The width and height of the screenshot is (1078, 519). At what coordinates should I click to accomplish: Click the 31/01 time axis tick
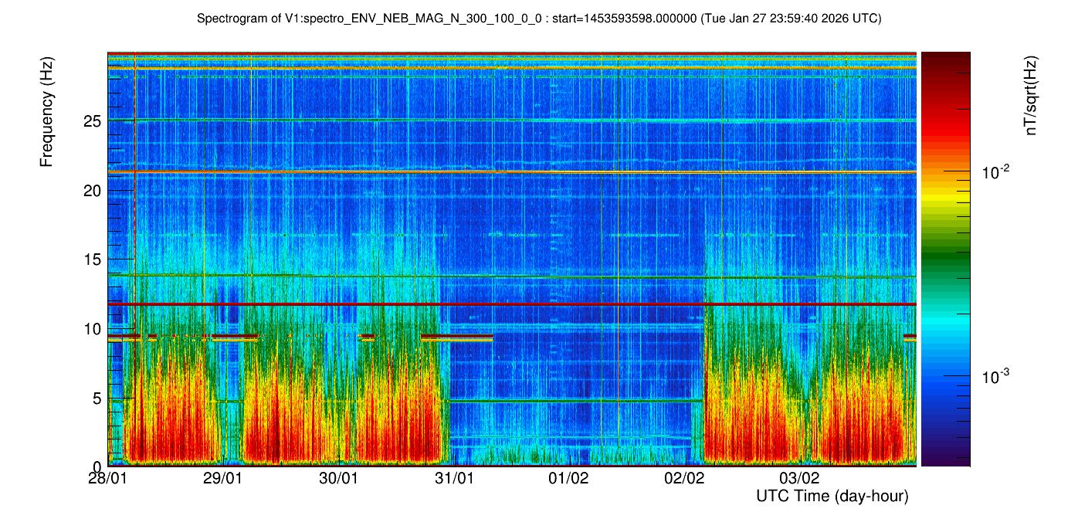[454, 478]
